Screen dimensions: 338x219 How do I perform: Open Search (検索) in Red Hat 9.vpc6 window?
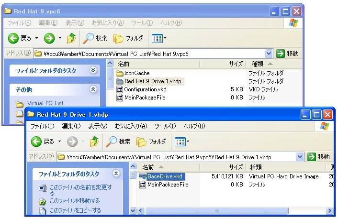coord(95,38)
